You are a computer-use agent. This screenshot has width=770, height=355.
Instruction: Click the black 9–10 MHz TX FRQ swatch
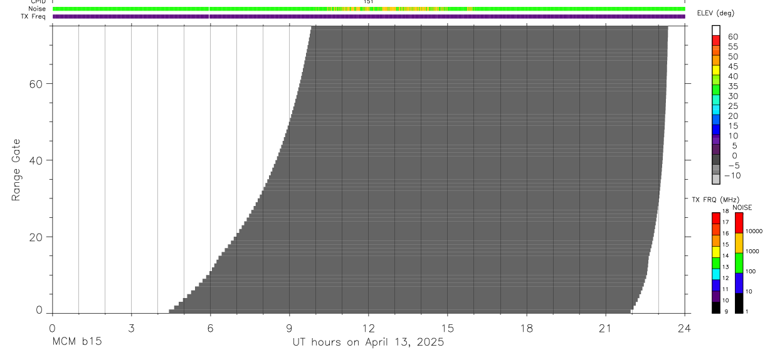pos(715,307)
